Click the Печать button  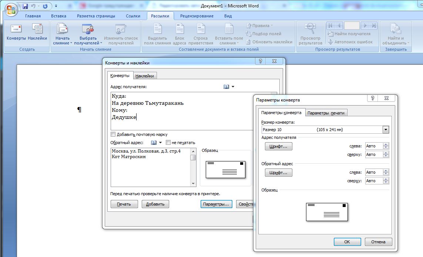pos(124,204)
